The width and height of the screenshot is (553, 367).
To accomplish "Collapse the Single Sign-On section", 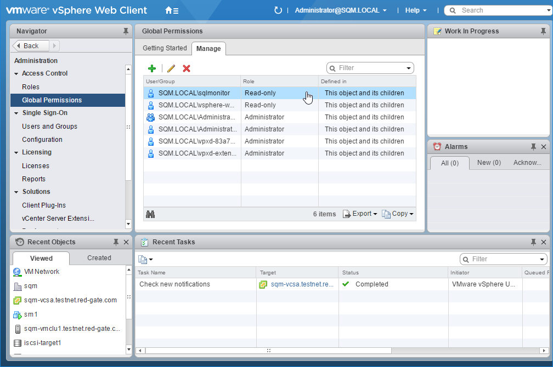I will [x=16, y=113].
